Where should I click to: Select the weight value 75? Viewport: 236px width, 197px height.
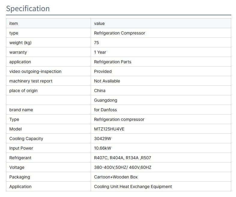pos(96,43)
